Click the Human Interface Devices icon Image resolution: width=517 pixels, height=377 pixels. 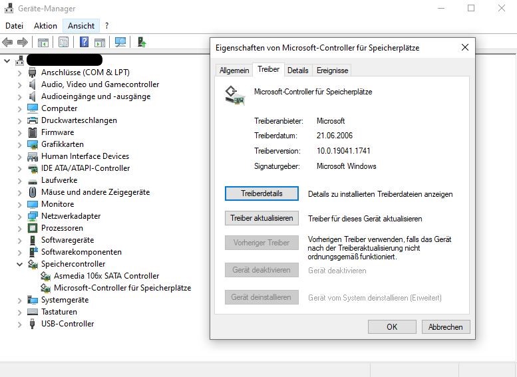point(33,156)
